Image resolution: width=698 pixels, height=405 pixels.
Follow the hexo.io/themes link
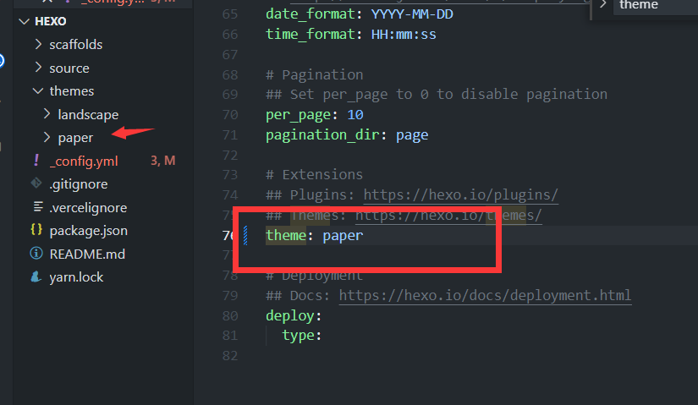(x=453, y=216)
